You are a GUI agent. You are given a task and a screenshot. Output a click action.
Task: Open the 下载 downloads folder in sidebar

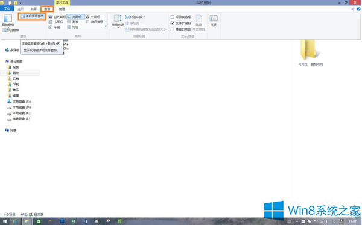(13, 84)
